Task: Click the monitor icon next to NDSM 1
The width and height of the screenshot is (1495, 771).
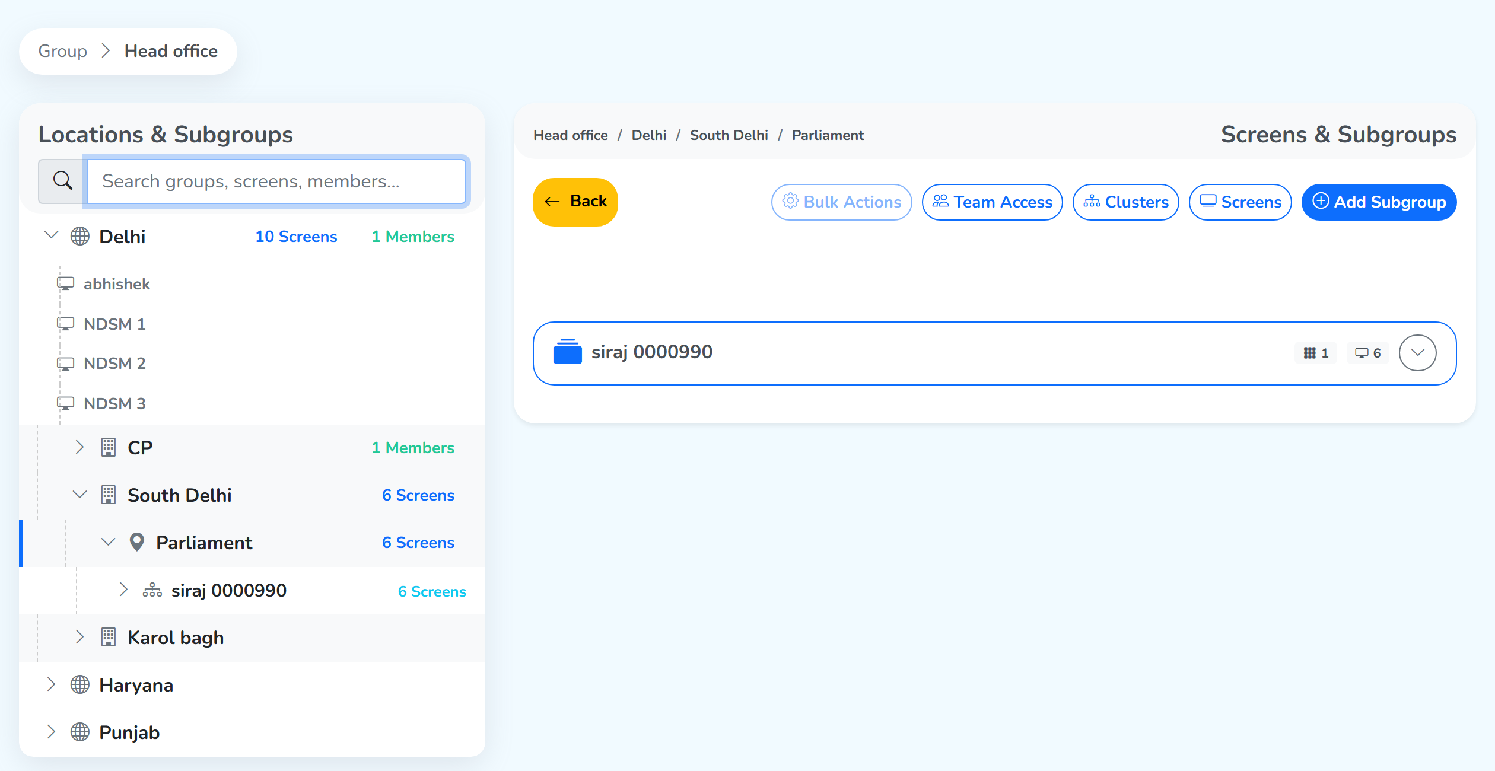Action: 65,324
